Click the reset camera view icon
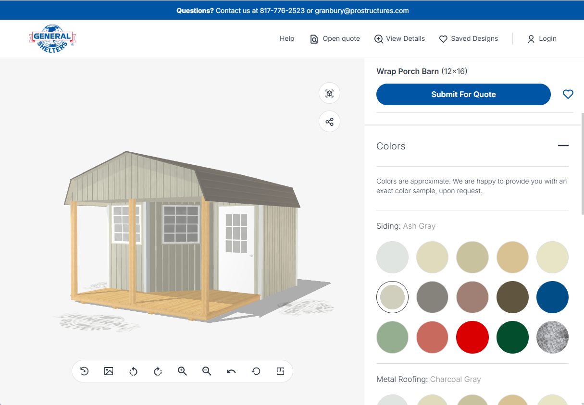The width and height of the screenshot is (584, 405). tap(84, 371)
